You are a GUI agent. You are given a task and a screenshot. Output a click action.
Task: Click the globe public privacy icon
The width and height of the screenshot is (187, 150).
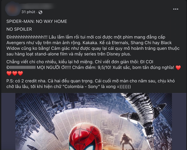[x=40, y=12]
